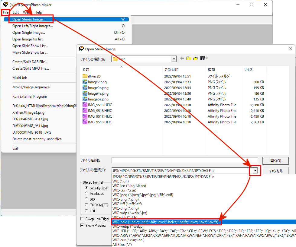Click the IMG_9517.HEIC file icon
The width and height of the screenshot is (296, 247).
tap(85, 116)
